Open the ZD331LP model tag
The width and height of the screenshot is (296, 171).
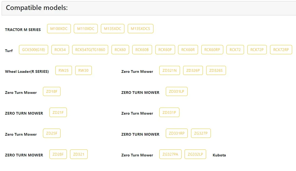click(176, 91)
